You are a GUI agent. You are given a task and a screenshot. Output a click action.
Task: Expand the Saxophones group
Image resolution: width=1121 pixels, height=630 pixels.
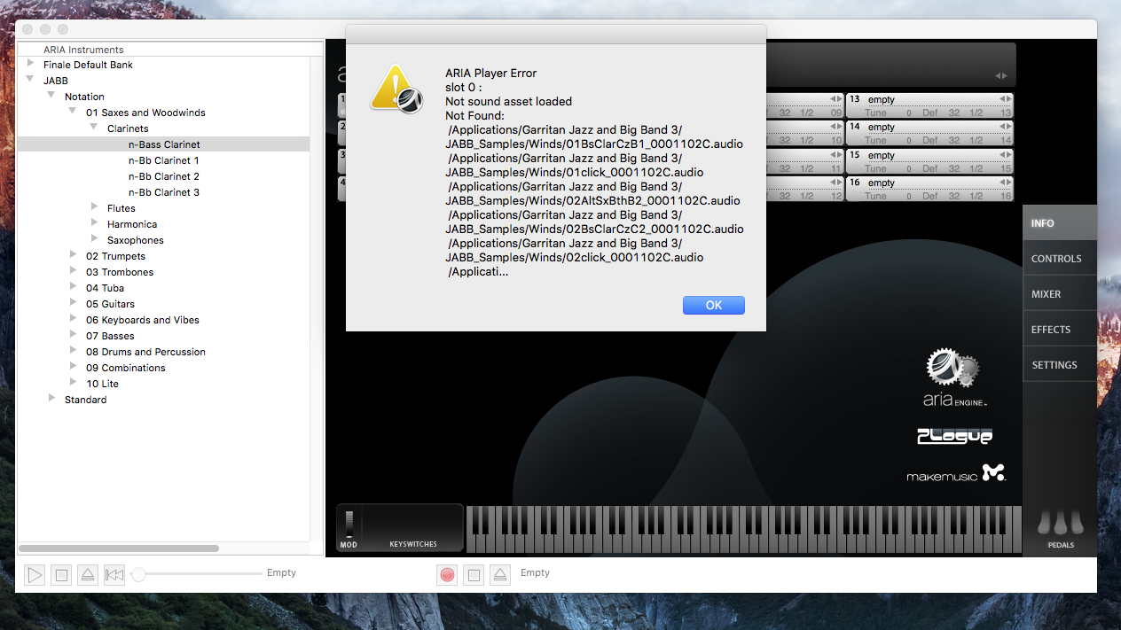tap(95, 239)
